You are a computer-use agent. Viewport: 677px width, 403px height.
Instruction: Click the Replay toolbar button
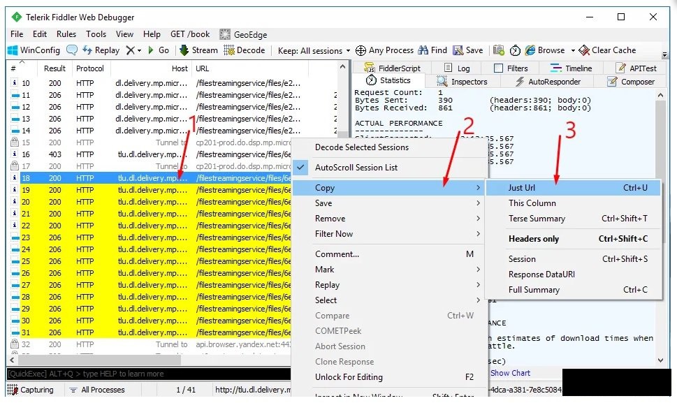click(x=101, y=50)
